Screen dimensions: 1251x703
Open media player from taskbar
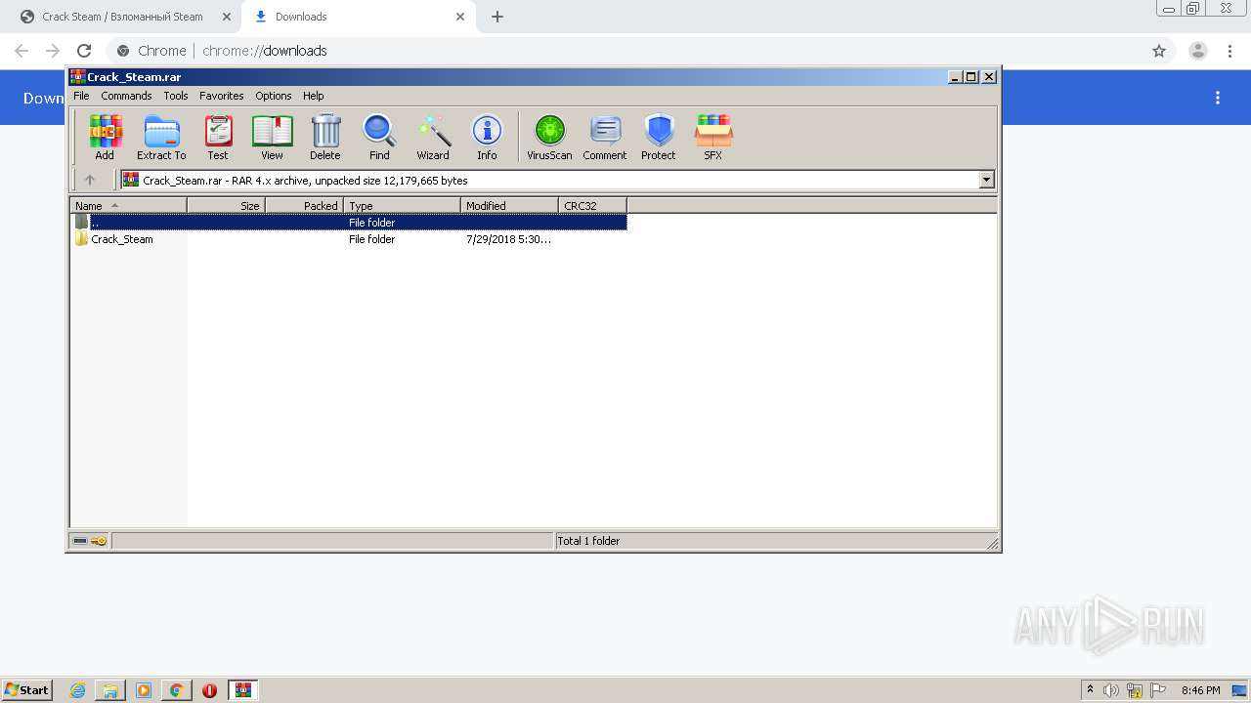pos(144,690)
